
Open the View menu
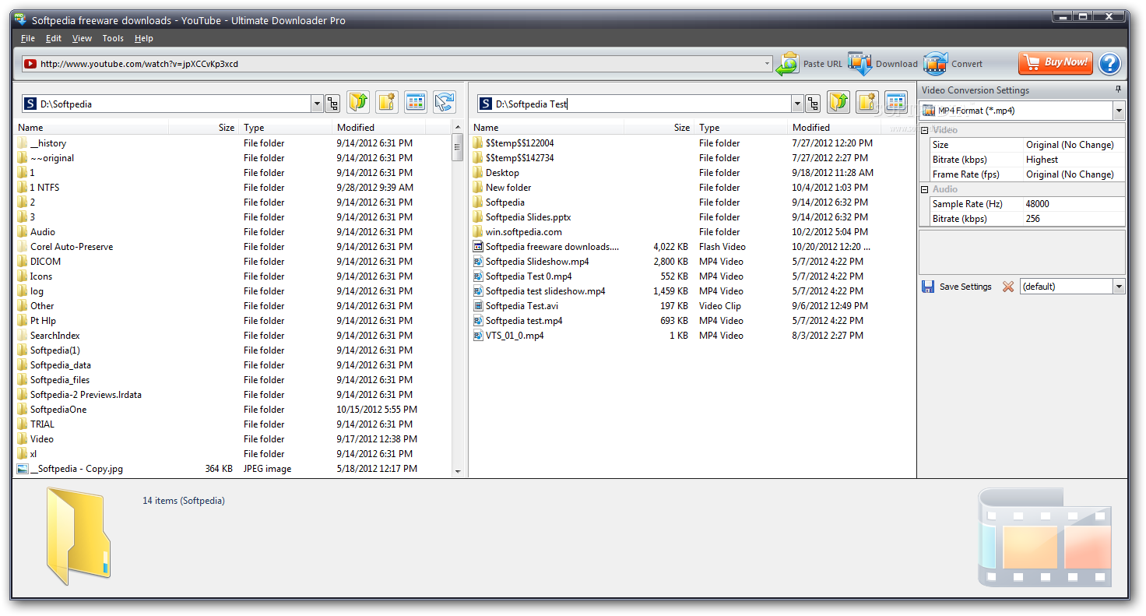82,38
